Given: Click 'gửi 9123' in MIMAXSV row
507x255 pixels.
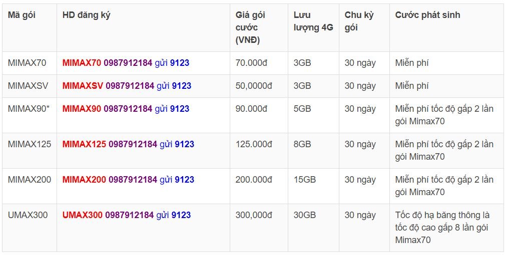Looking at the screenshot, I should [x=174, y=86].
